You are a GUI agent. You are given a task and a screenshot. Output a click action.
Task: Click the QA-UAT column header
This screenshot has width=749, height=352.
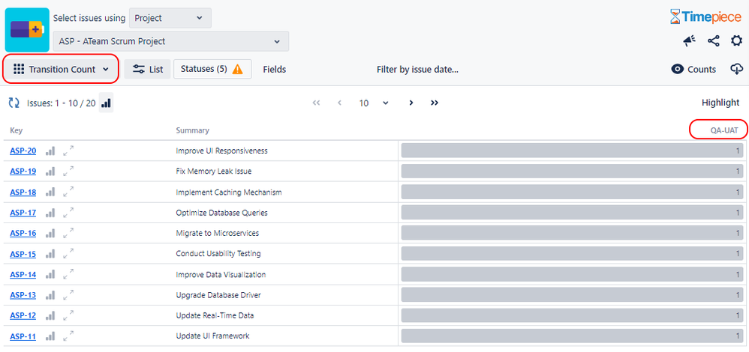(x=725, y=130)
